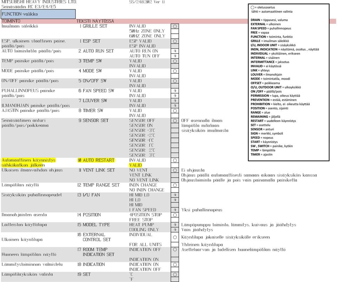Click the circle box beside ESP VALID
This screenshot has width=337, height=282.
coord(175,41)
